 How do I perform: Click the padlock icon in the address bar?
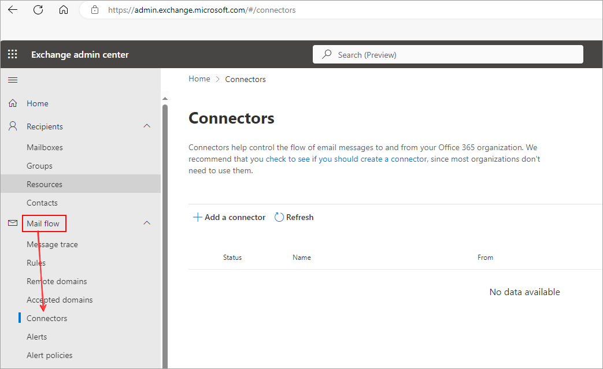pyautogui.click(x=95, y=10)
